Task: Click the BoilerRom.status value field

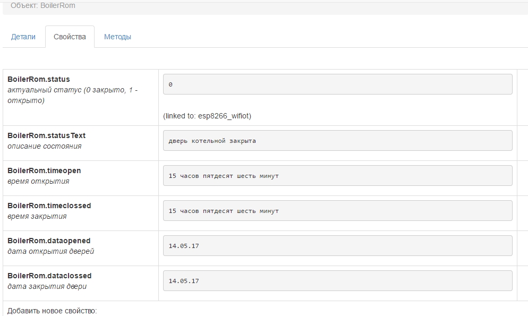Action: tap(337, 84)
